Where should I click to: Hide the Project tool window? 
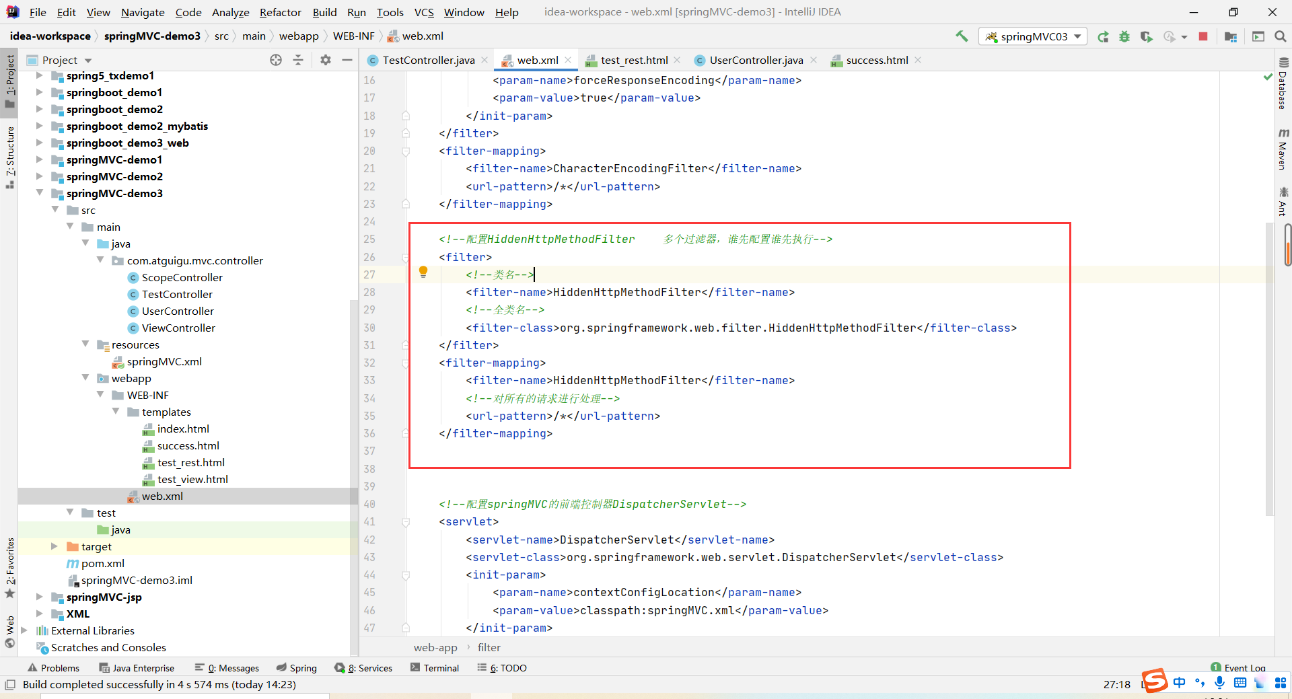tap(347, 60)
